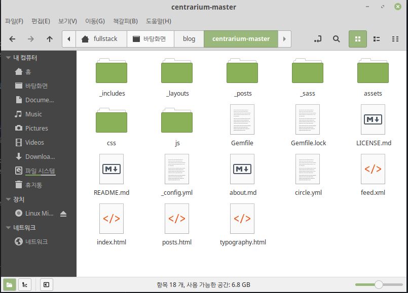Go up to the parent folder

(50, 39)
